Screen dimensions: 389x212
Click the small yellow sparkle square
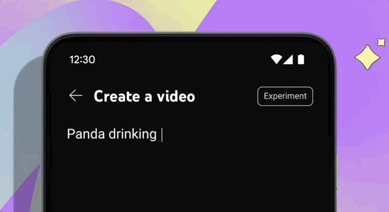coord(381,42)
